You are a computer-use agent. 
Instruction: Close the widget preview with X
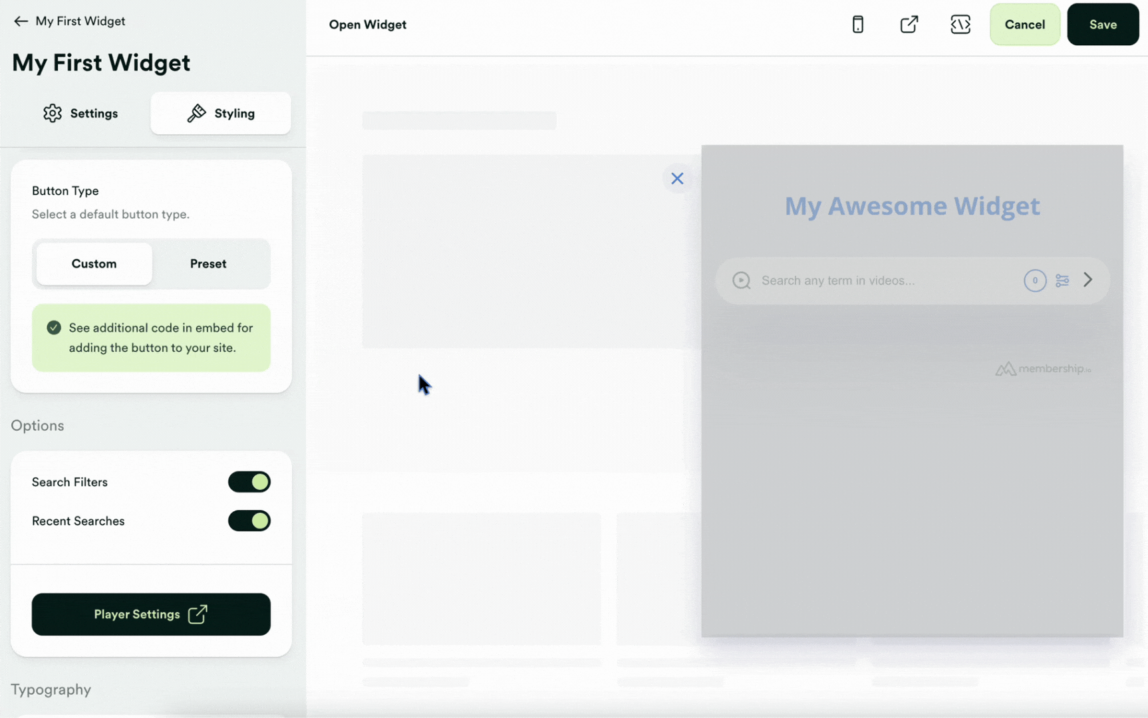pyautogui.click(x=677, y=178)
